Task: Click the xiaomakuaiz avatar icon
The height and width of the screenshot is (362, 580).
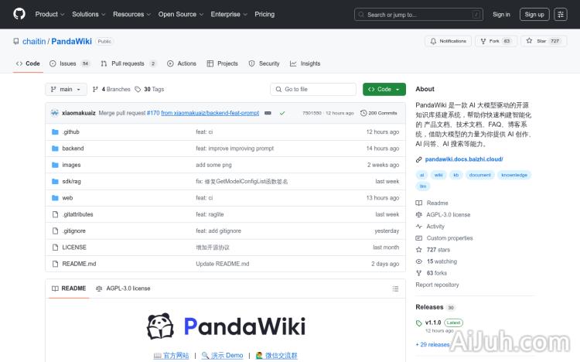Action: click(55, 113)
